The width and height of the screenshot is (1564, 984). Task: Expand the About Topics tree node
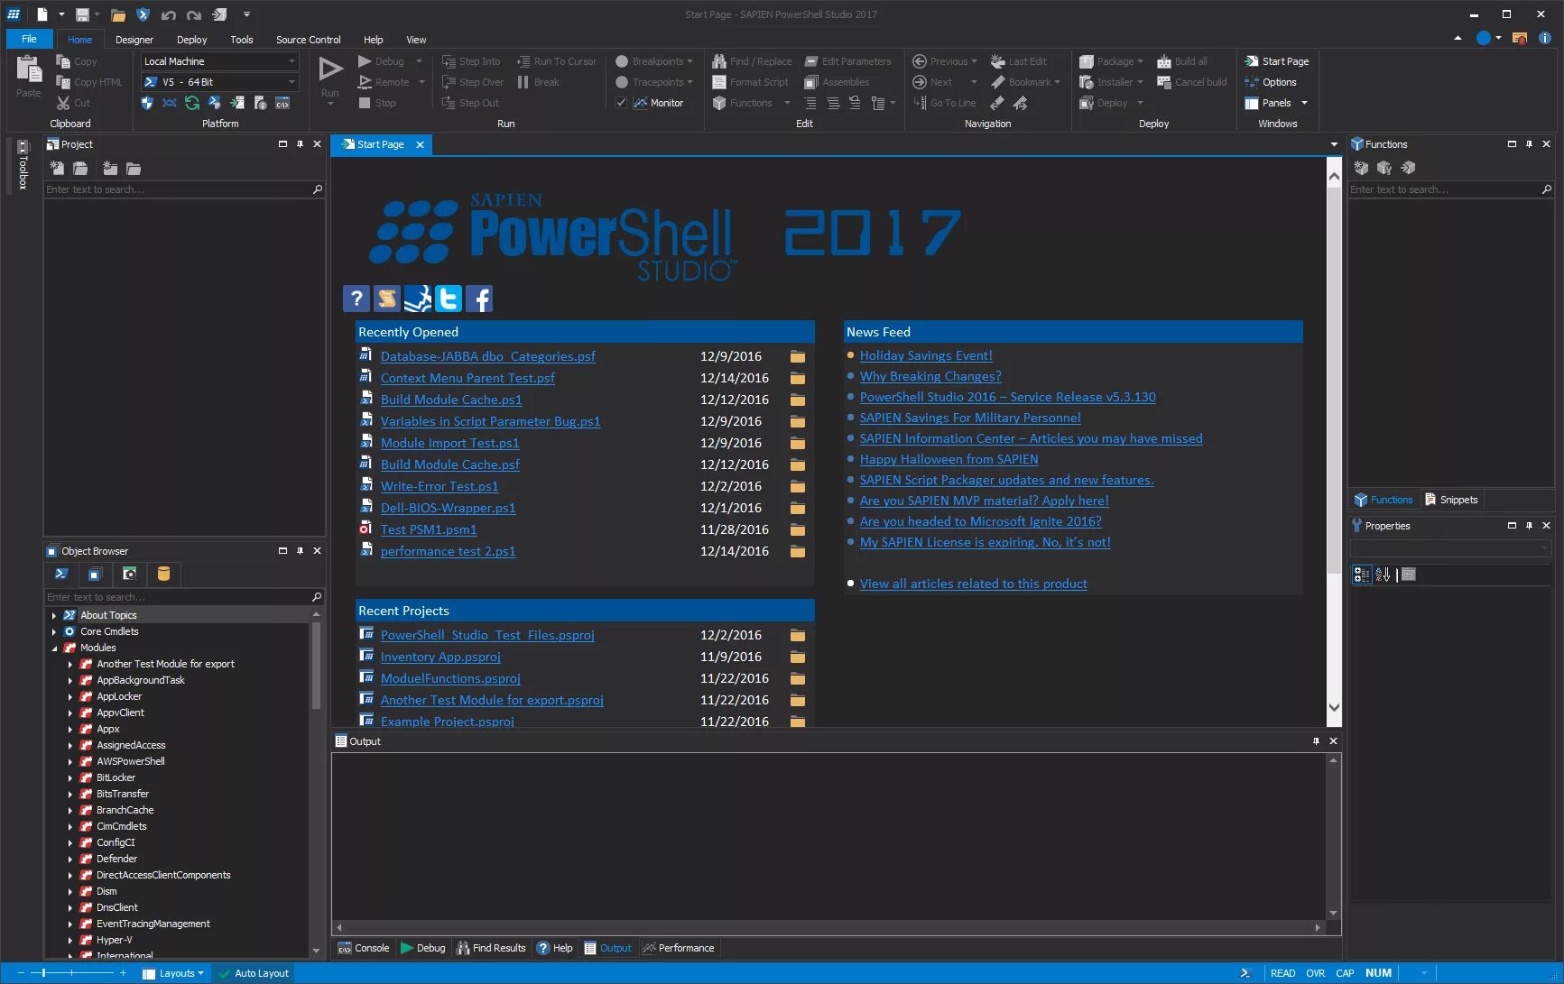54,615
